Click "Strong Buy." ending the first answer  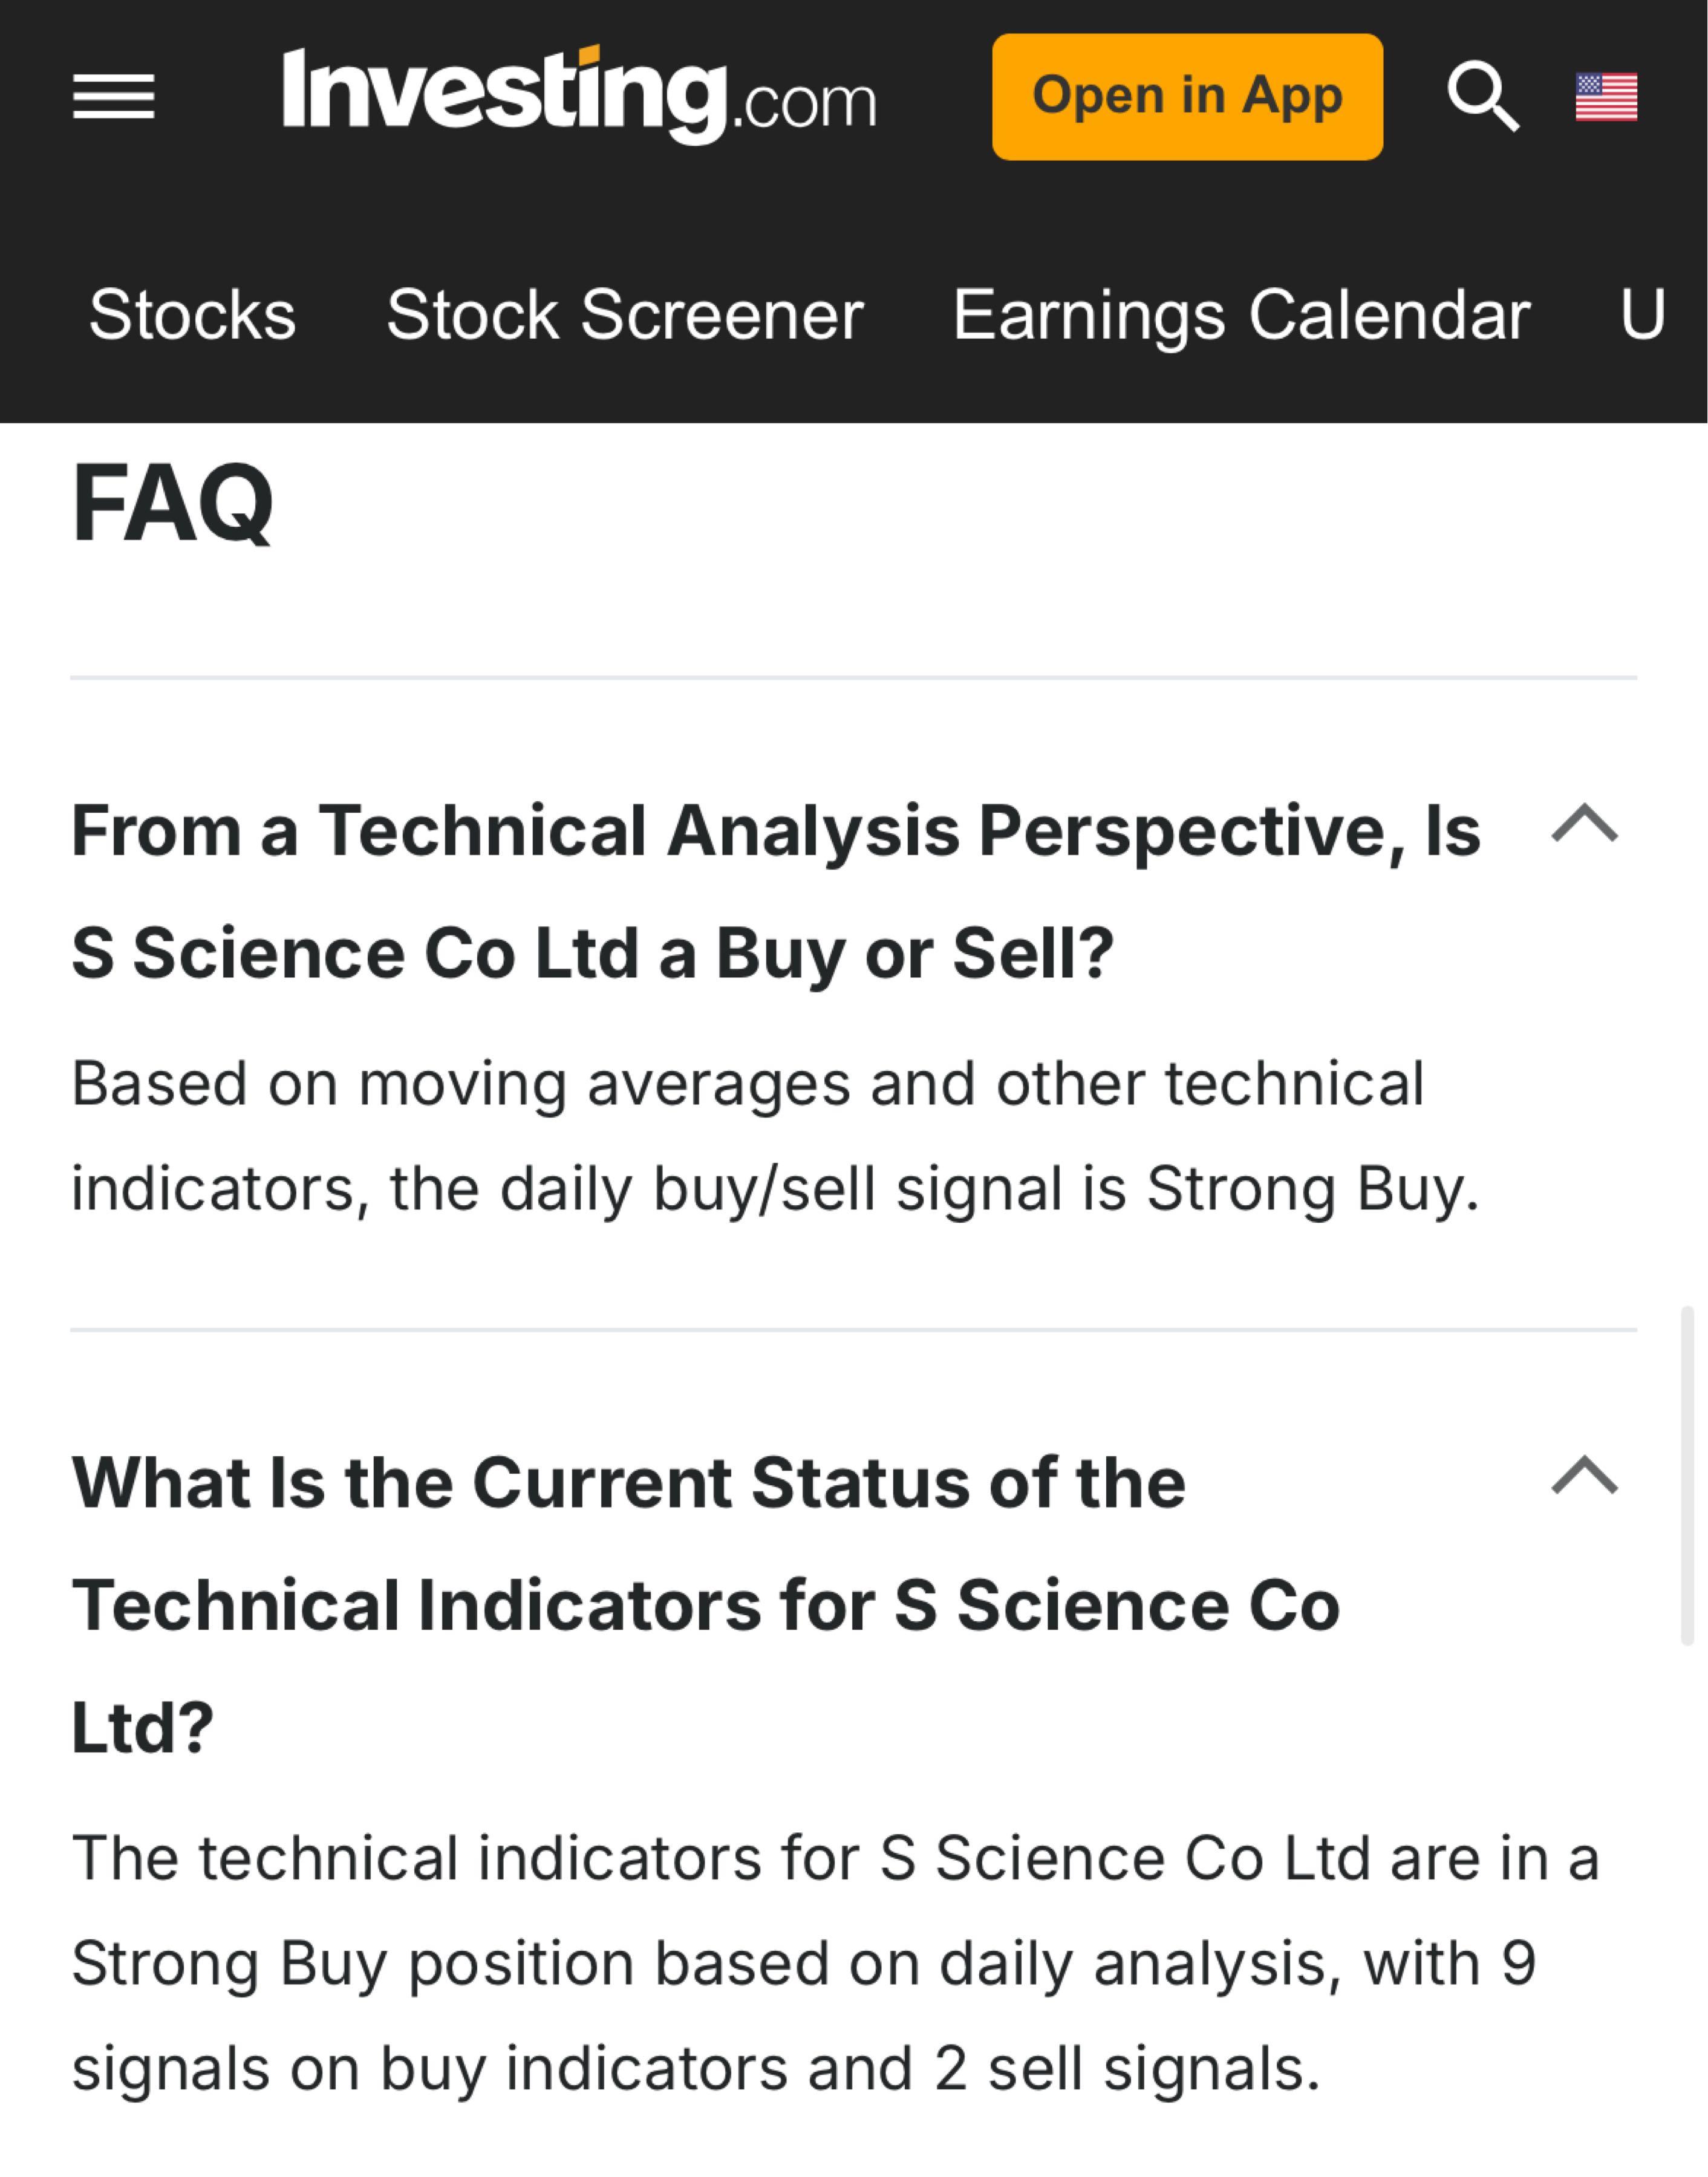1312,1189
